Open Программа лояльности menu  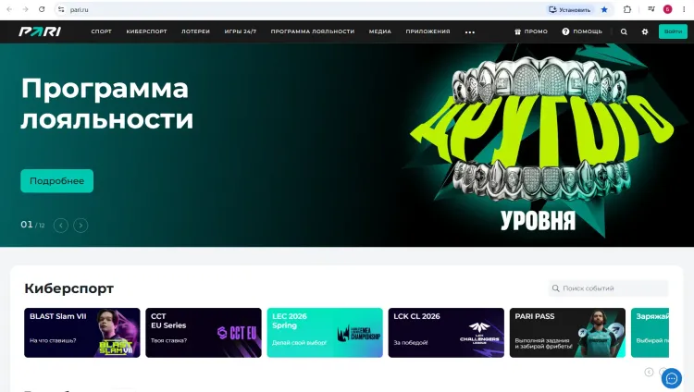[313, 31]
